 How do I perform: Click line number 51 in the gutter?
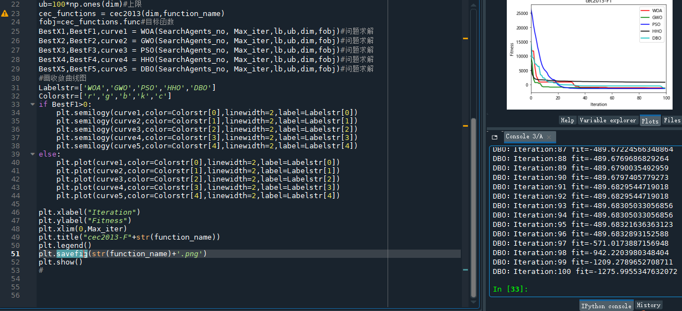(x=15, y=254)
